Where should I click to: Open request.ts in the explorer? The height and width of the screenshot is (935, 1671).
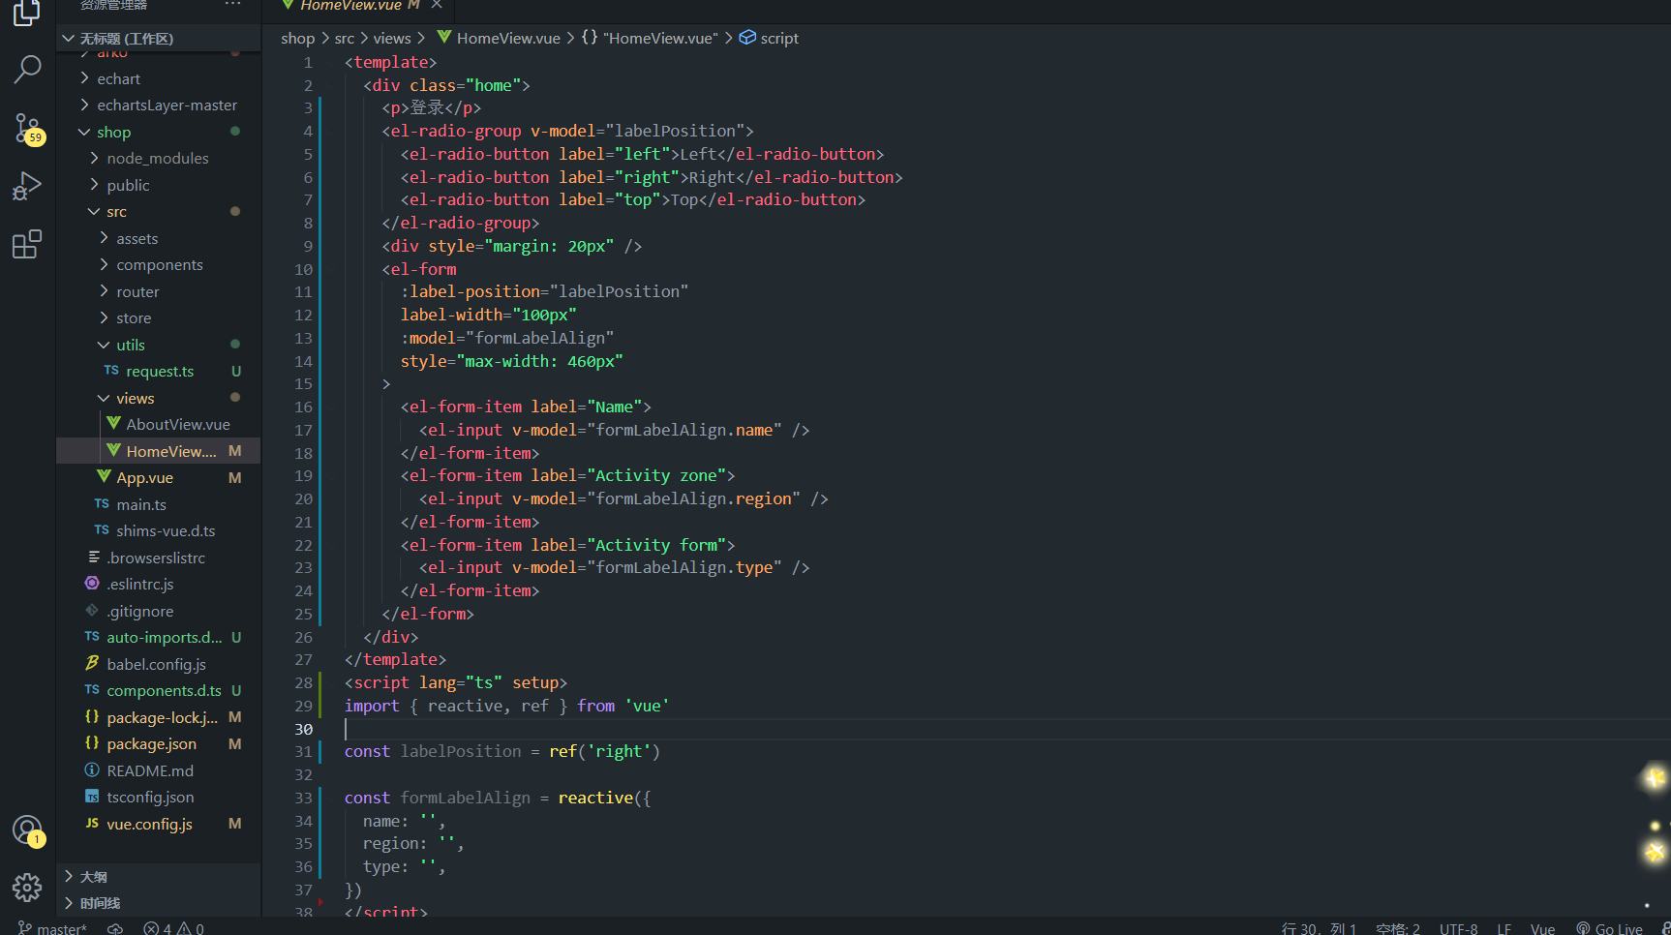pyautogui.click(x=160, y=371)
